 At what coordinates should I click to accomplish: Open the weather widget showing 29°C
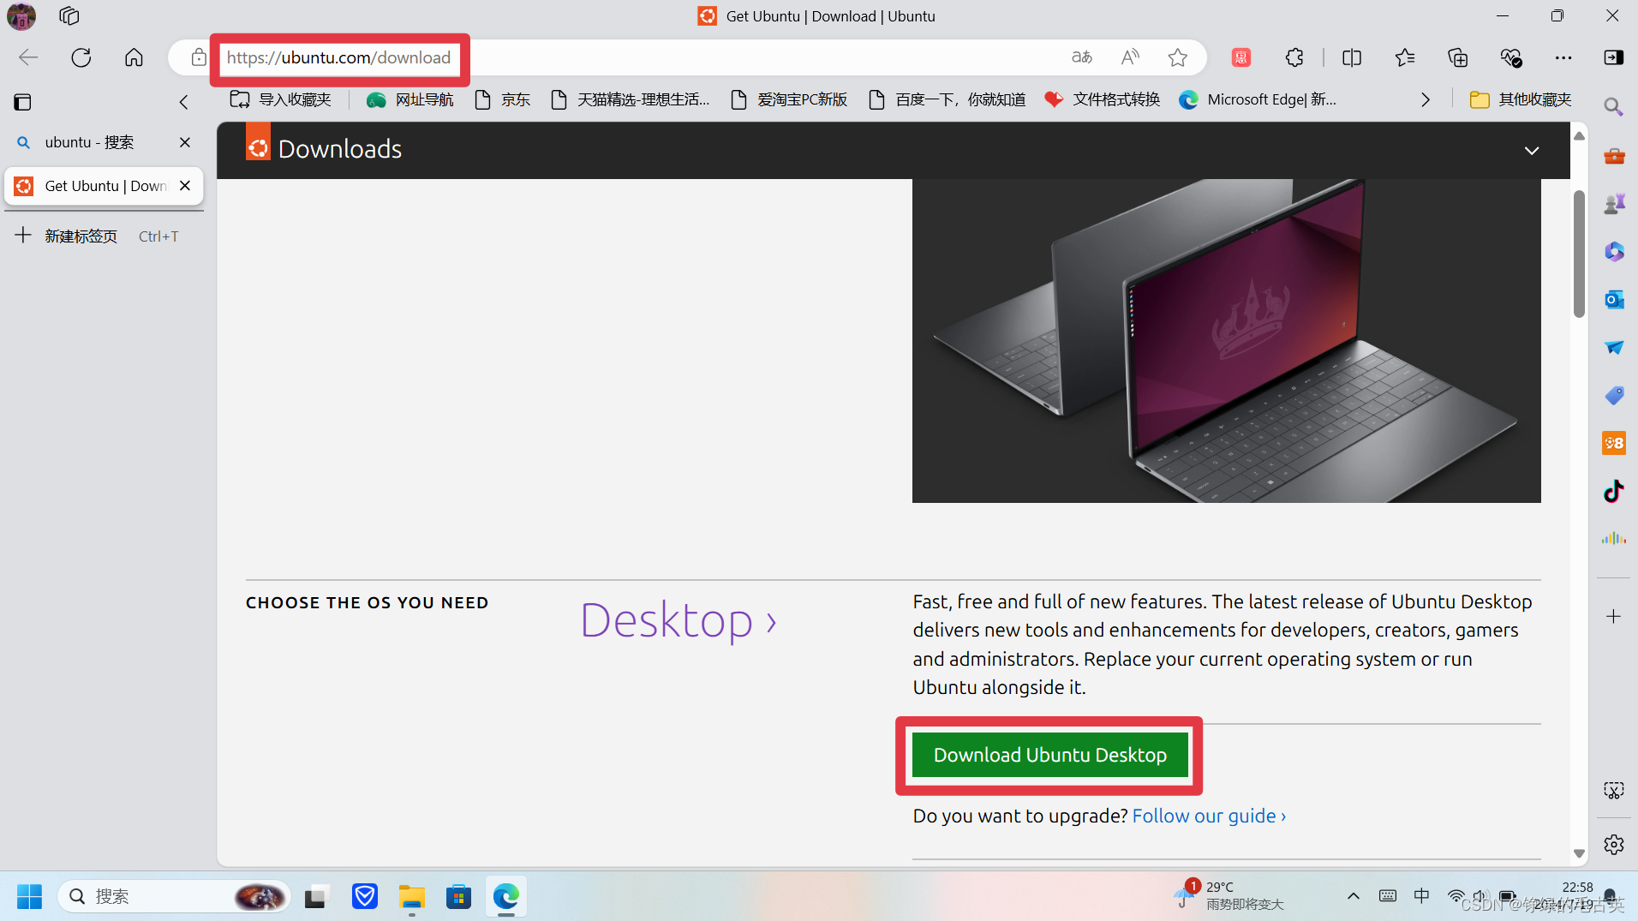pyautogui.click(x=1228, y=895)
